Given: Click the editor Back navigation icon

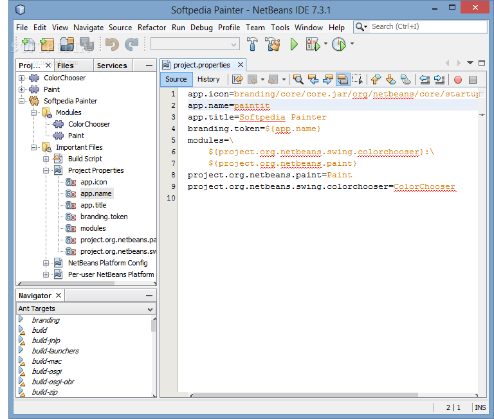Looking at the screenshot, I should (252, 79).
